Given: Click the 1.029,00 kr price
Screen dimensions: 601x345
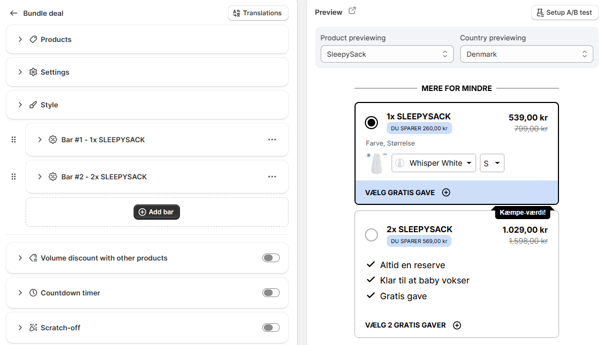Looking at the screenshot, I should 525,230.
